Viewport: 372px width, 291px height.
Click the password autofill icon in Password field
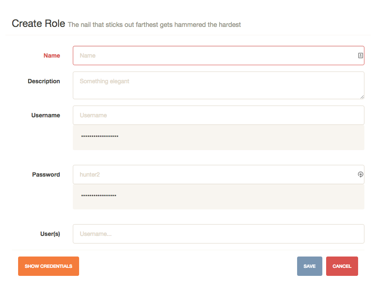click(361, 175)
